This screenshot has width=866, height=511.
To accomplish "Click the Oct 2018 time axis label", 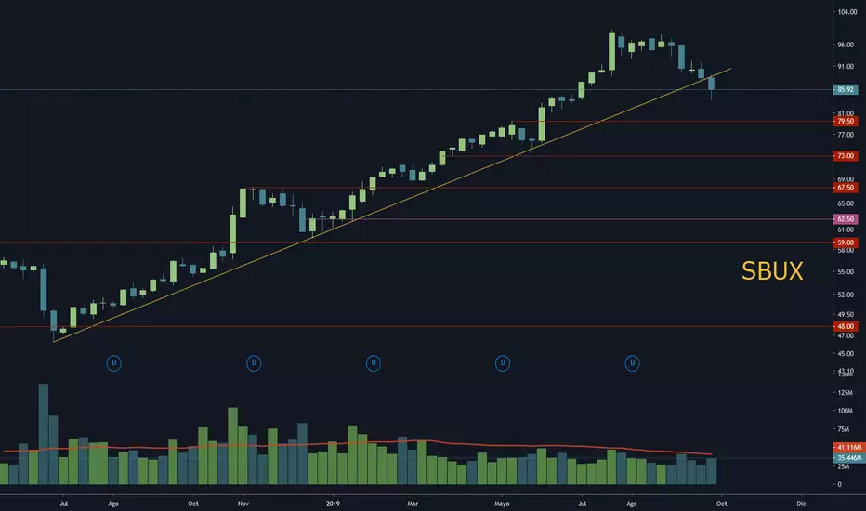I will tap(192, 504).
